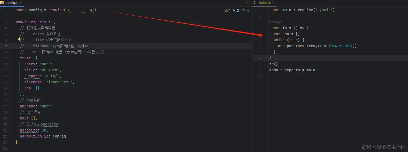This screenshot has width=408, height=152.
Task: Go to previous highlighted problem arrow
Action: pos(243,10)
